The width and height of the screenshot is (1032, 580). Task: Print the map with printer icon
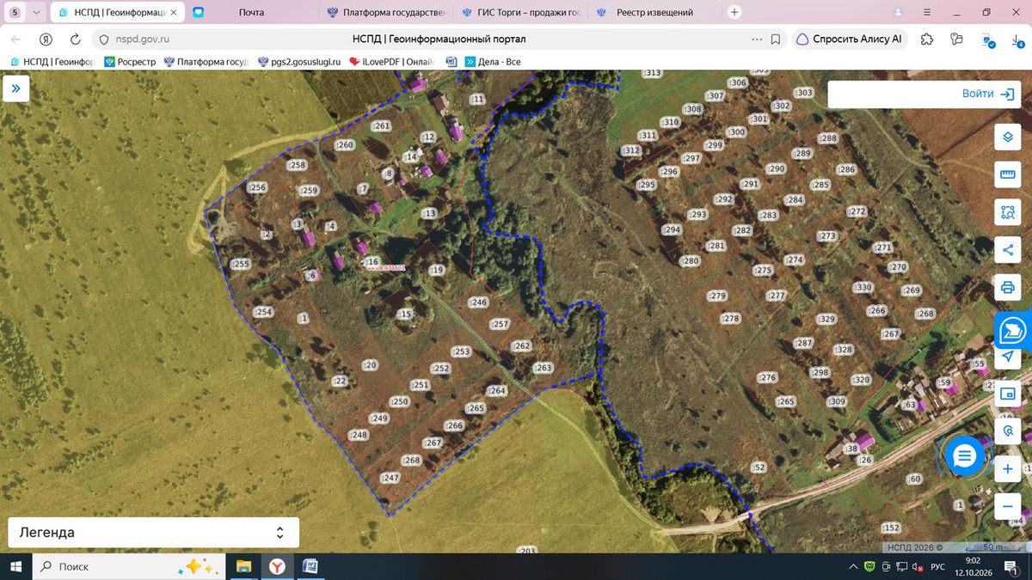(1007, 287)
